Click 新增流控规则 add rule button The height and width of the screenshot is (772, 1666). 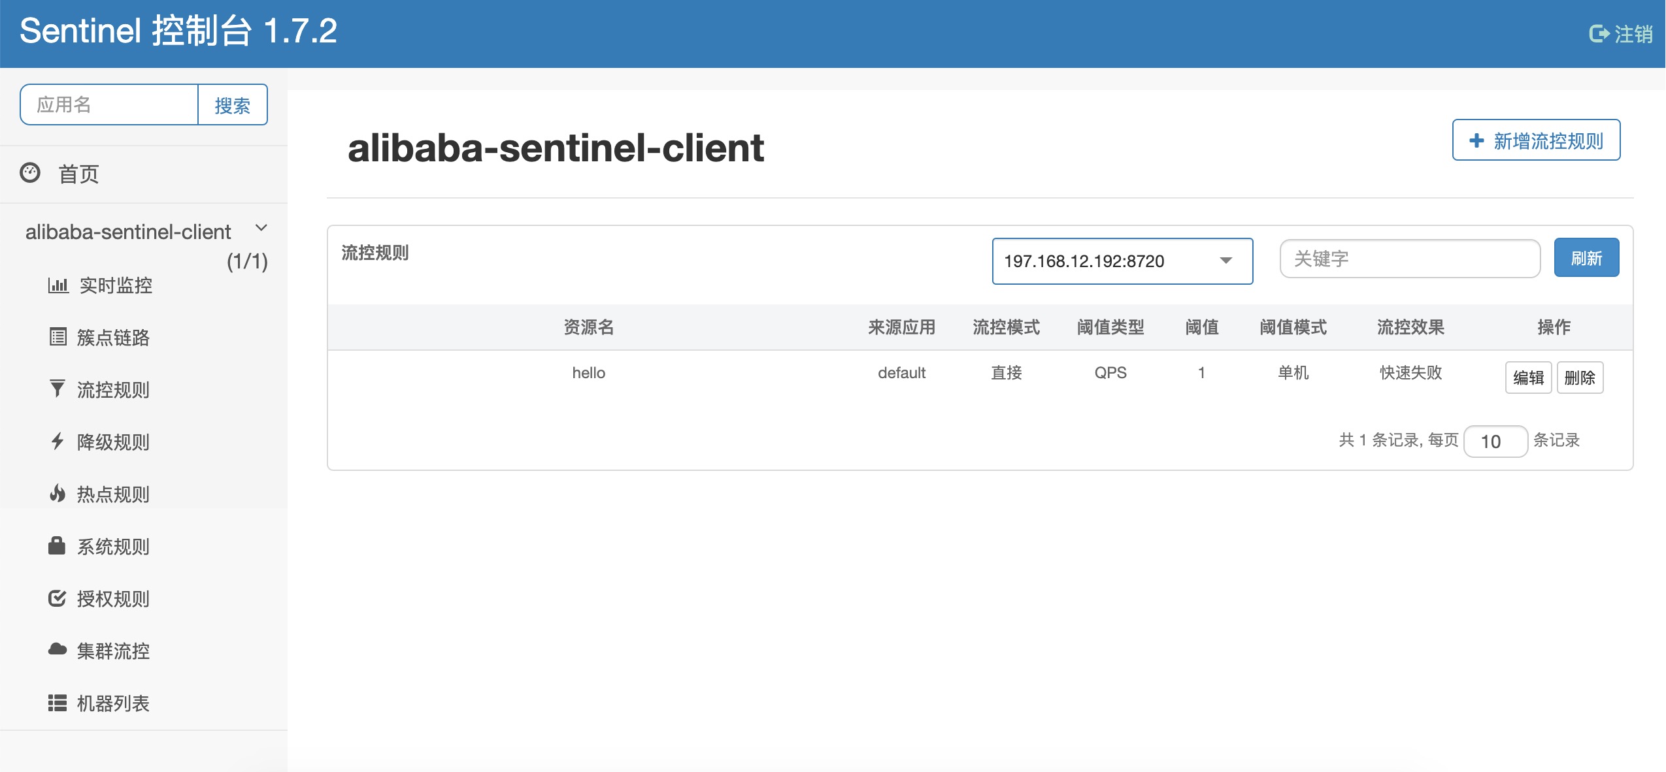click(x=1536, y=140)
